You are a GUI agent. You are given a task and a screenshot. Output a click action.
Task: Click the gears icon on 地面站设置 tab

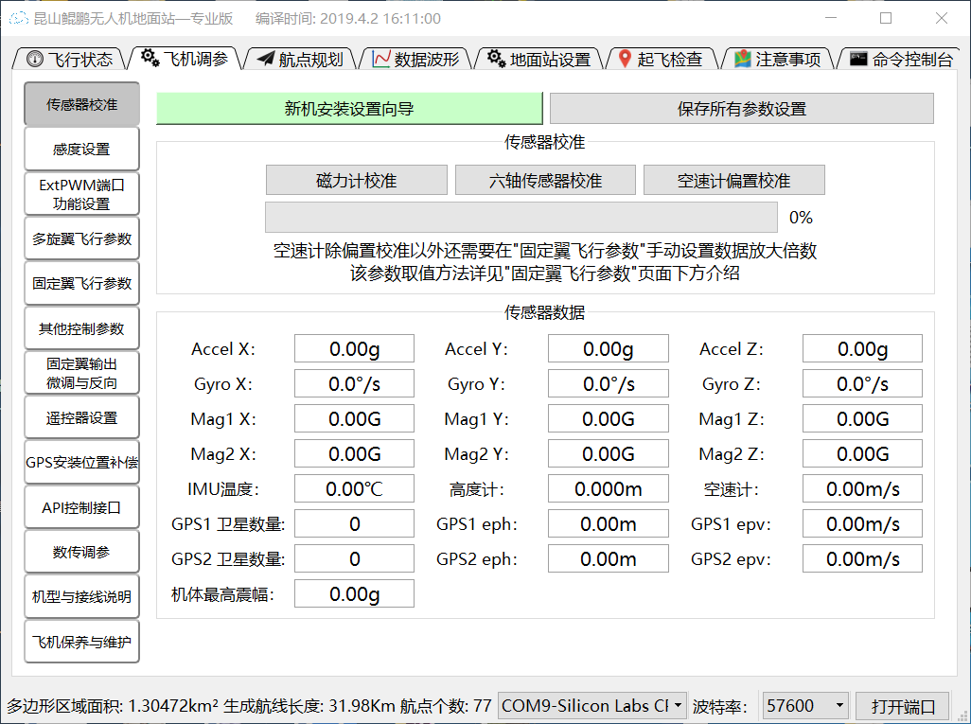(496, 60)
